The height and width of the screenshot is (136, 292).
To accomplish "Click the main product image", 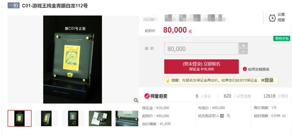I will coord(73,59).
